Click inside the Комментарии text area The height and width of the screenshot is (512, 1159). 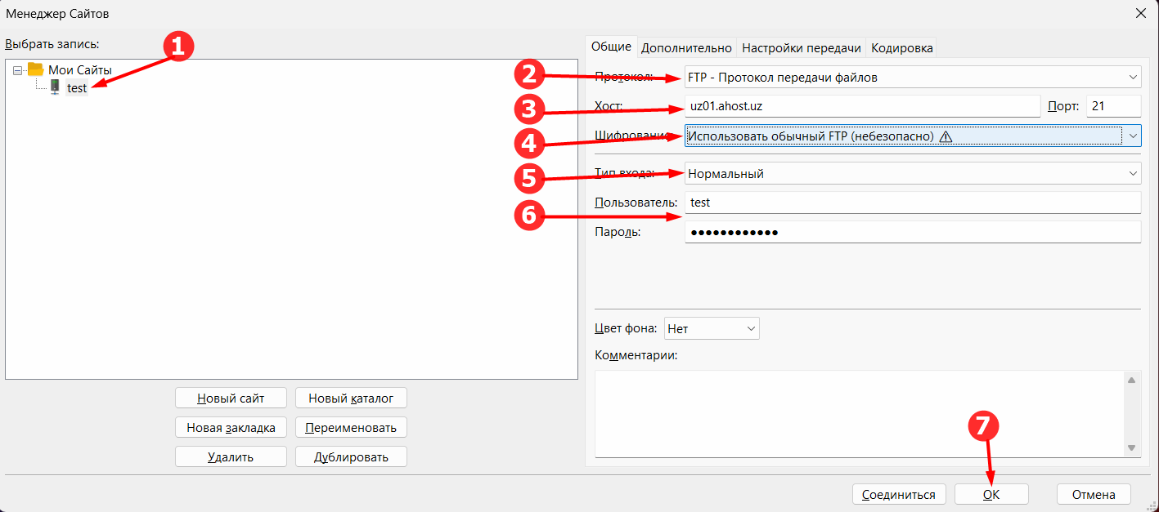tap(858, 414)
